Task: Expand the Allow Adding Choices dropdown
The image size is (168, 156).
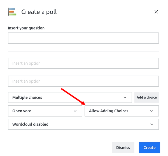Action: pyautogui.click(x=122, y=111)
